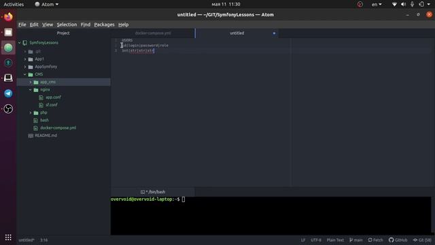This screenshot has width=435, height=245.
Task: Open OBS Studio from the dock
Action: click(8, 109)
